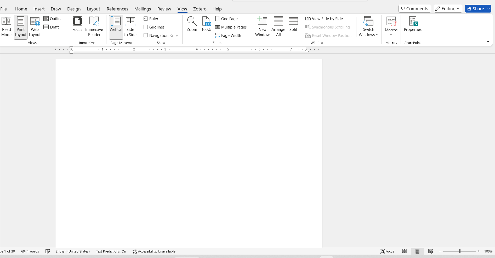Open the Comments pane button
495x258 pixels.
[x=415, y=9]
